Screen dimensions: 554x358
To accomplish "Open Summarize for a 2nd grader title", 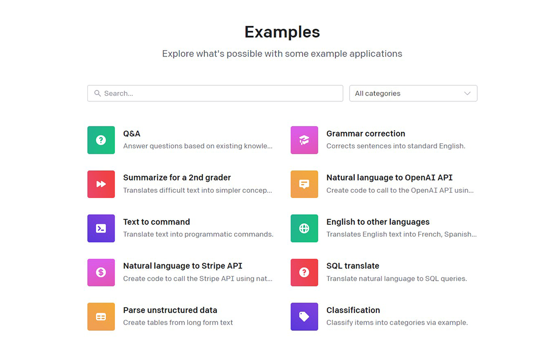I will pos(177,178).
